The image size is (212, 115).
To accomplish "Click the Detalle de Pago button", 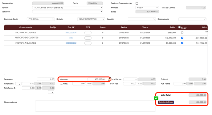I will click(x=166, y=102).
